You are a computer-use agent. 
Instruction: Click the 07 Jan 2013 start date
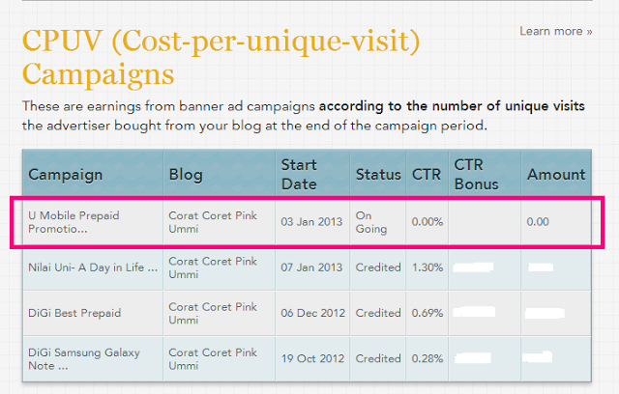tap(311, 267)
